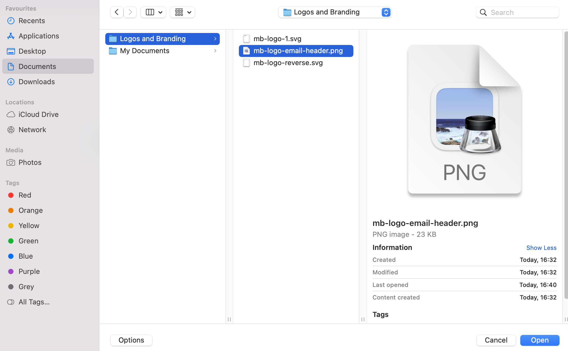This screenshot has height=351, width=568.
Task: Expand the My Documents folder chevron
Action: click(215, 51)
